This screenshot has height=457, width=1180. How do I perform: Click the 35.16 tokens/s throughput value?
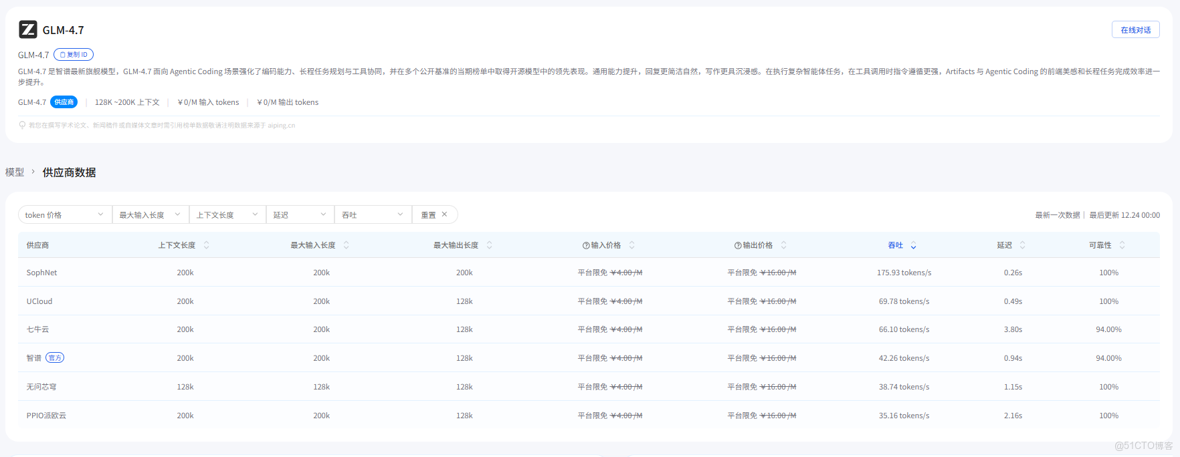[x=904, y=416]
